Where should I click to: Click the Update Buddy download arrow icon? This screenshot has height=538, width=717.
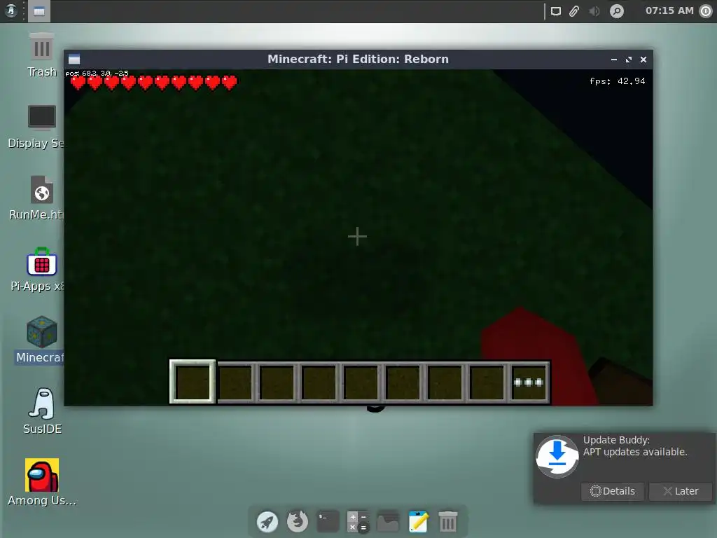pyautogui.click(x=557, y=457)
